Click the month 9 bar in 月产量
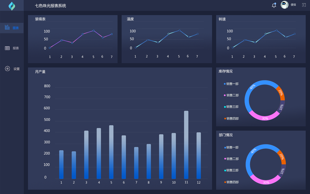Screen dimensions: 310x194 (161, 157)
